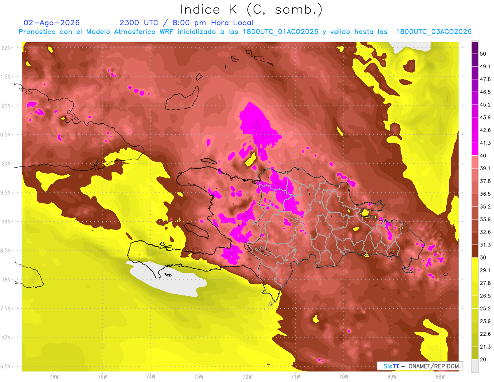
Task: Click the latitude axis label "21N"
Action: [6, 106]
